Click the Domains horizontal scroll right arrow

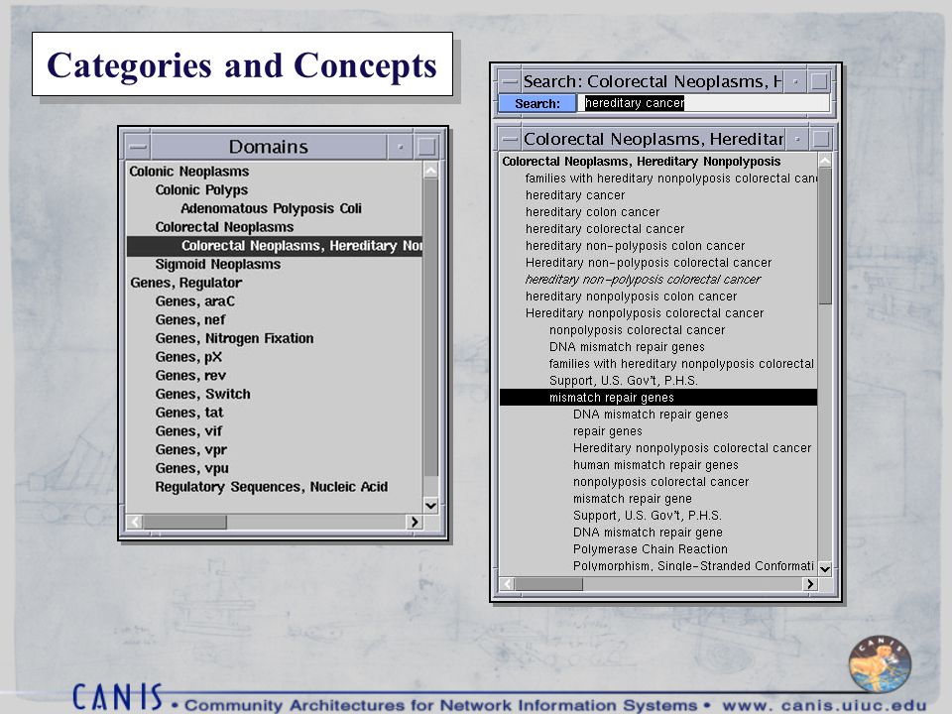coord(415,522)
